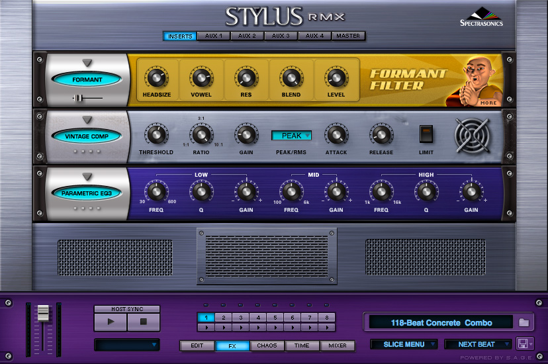Click the 118-Beat Concrete Combo patch display
The image size is (548, 364).
tap(441, 322)
